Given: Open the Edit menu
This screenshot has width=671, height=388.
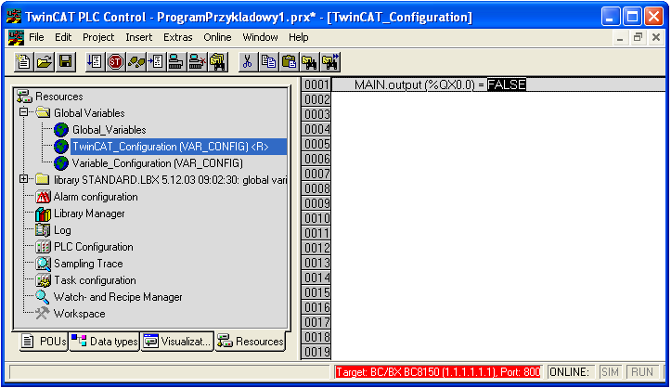Looking at the screenshot, I should 63,38.
